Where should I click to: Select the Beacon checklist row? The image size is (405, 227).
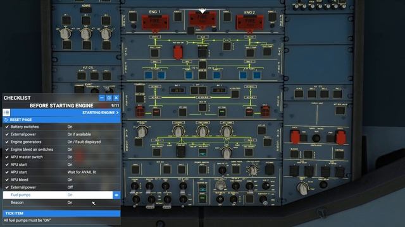point(61,202)
